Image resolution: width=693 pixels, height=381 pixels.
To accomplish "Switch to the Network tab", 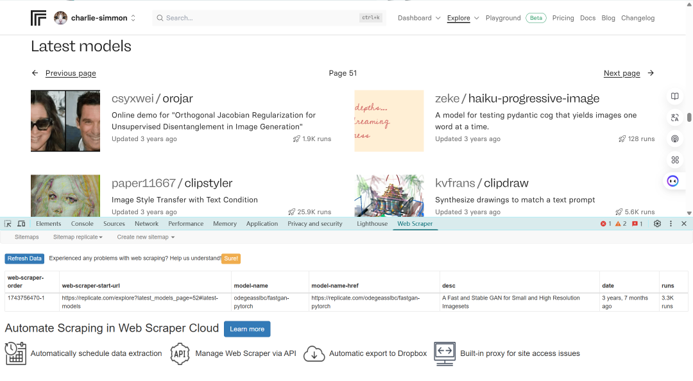I will tap(147, 224).
